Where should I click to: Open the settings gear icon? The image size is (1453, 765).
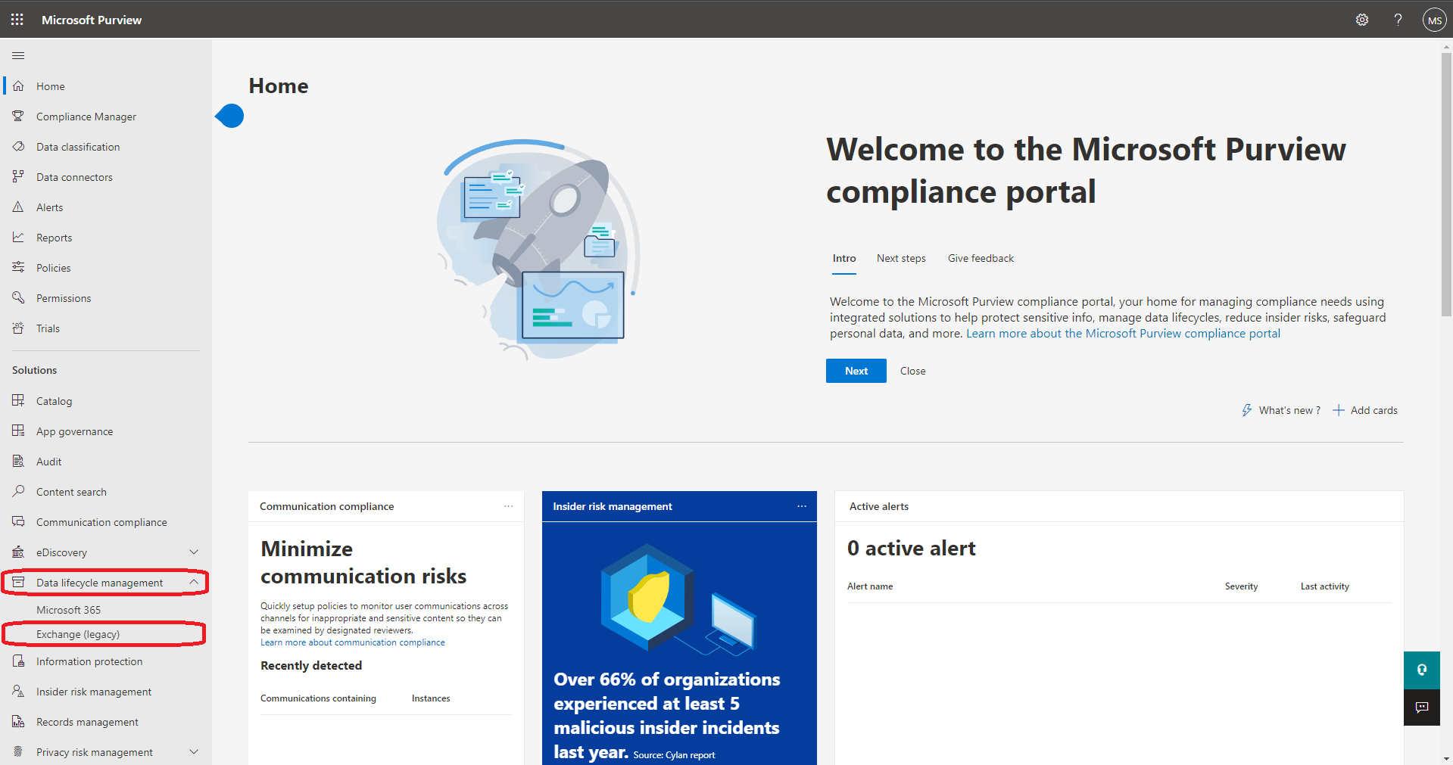pyautogui.click(x=1361, y=20)
